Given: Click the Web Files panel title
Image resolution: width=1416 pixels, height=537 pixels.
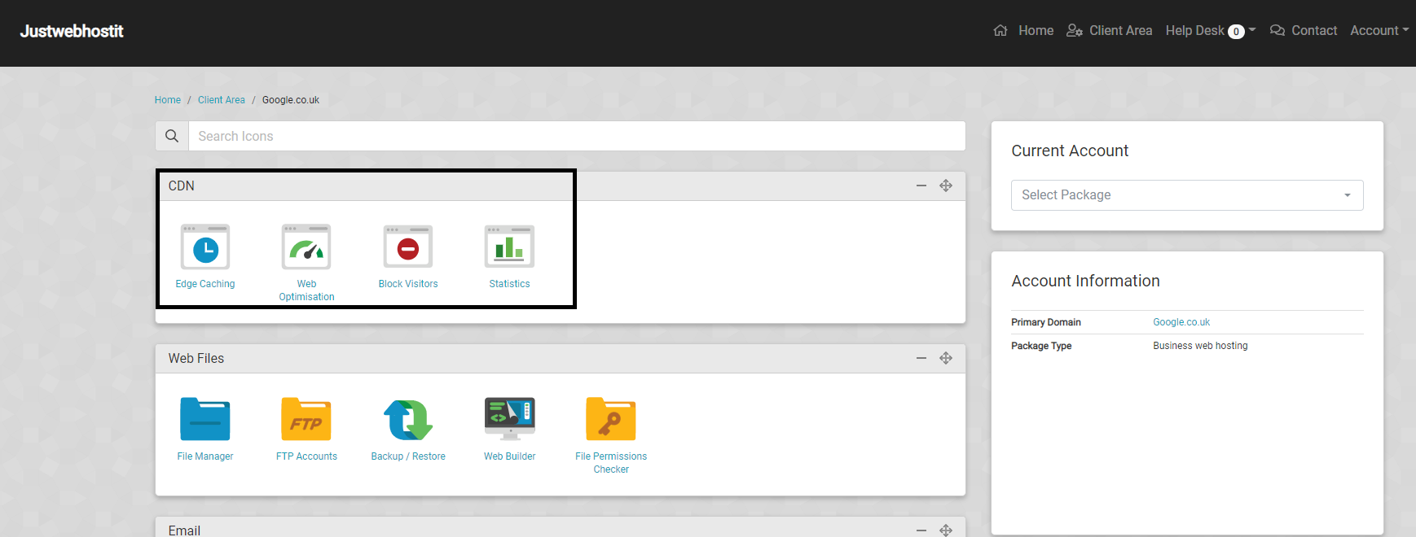Looking at the screenshot, I should 196,358.
